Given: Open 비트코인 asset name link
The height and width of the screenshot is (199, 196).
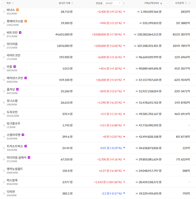Looking at the screenshot, I should [12, 33].
